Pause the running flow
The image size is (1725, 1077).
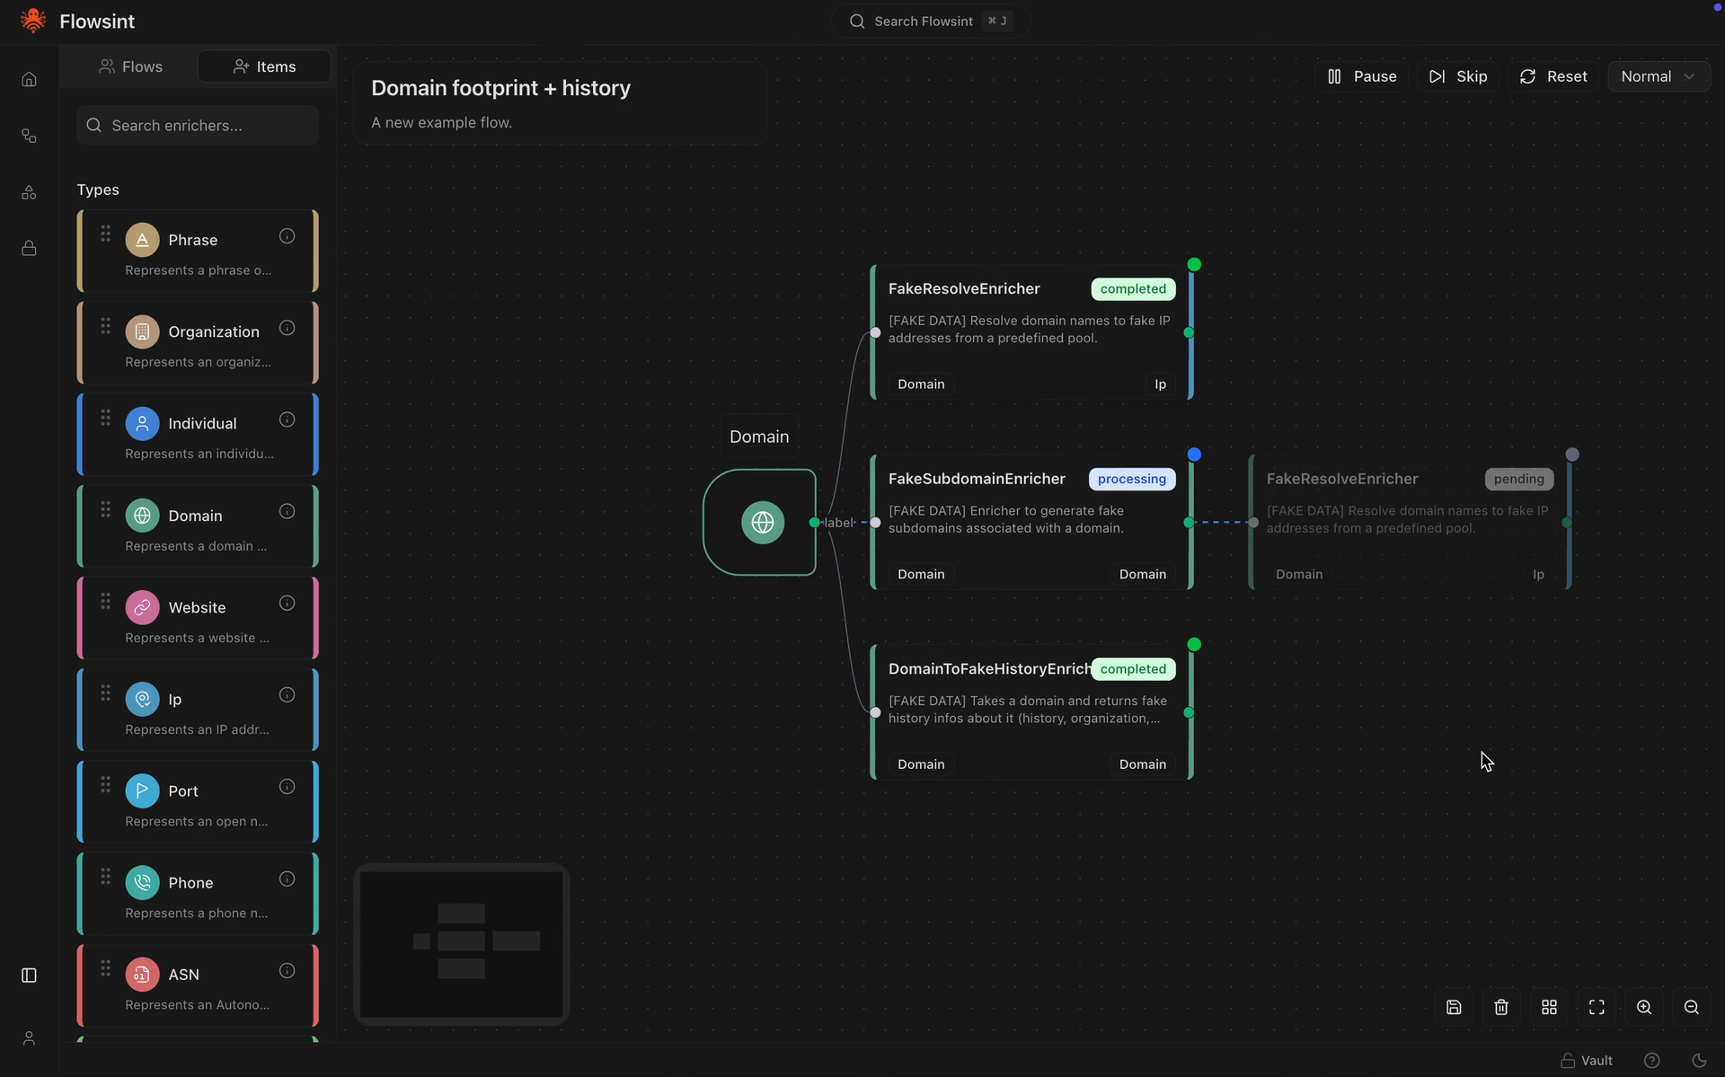click(x=1361, y=76)
